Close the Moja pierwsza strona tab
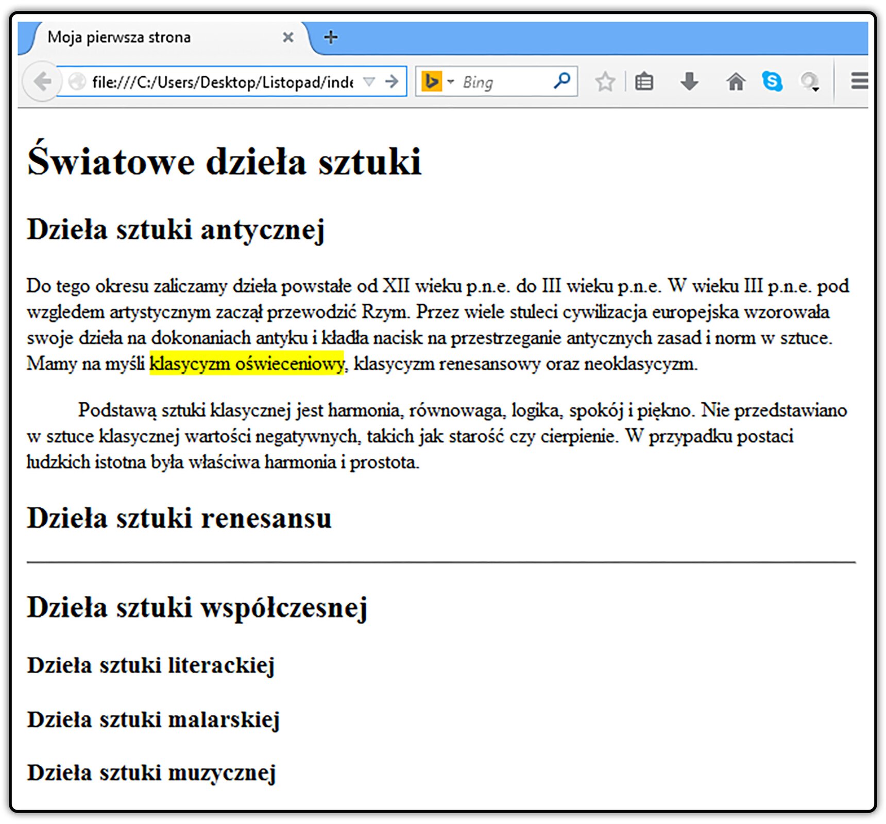Image resolution: width=886 pixels, height=824 pixels. click(x=288, y=37)
